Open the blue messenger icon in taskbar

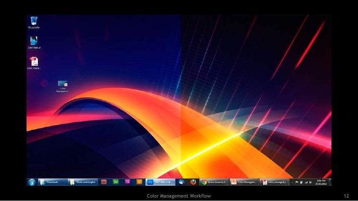(x=181, y=182)
